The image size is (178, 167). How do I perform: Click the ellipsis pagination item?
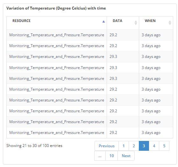(x=100, y=156)
